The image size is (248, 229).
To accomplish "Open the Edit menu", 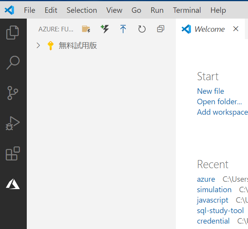I will coord(51,10).
